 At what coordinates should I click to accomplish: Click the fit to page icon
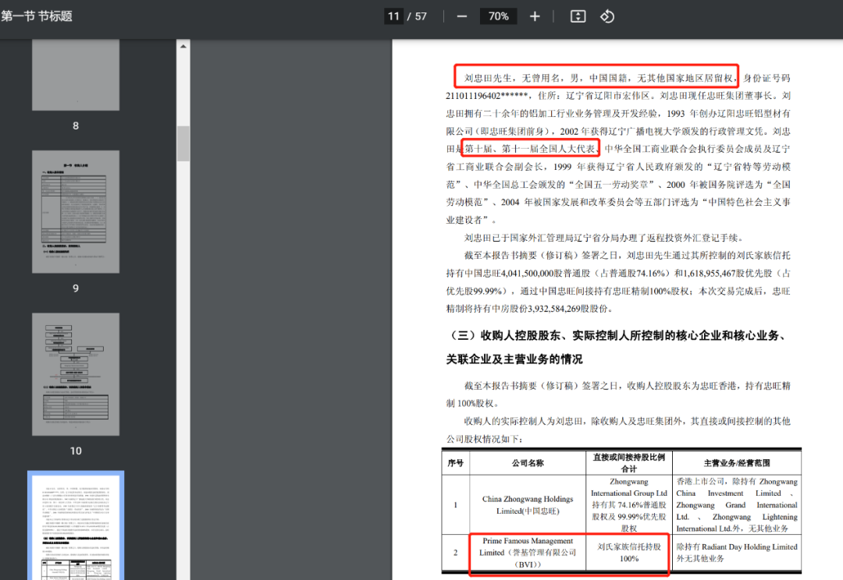pyautogui.click(x=578, y=16)
